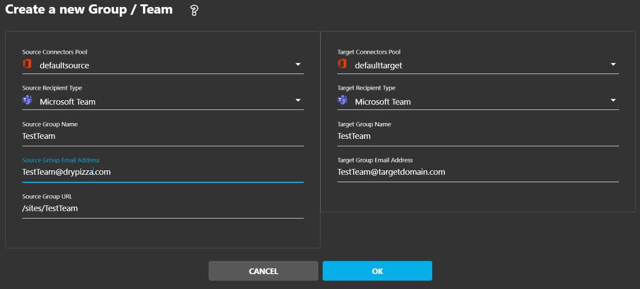Expand the Target Recipient Type dropdown arrow

(613, 100)
